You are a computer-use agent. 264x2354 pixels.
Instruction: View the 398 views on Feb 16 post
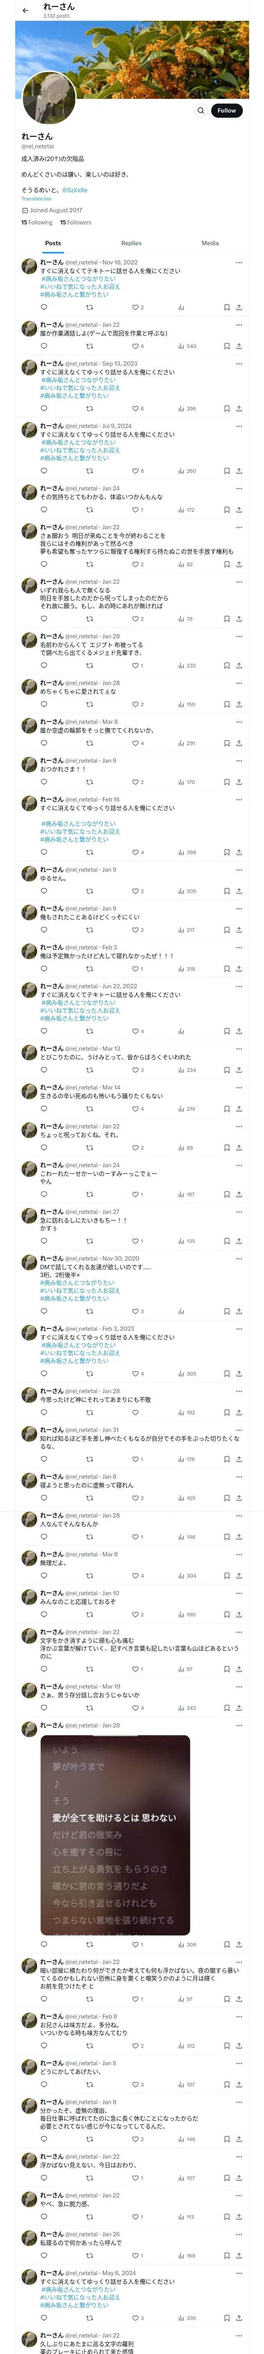tap(187, 853)
